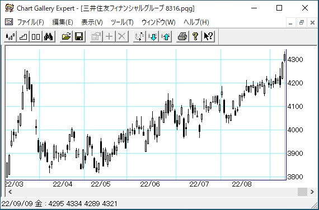Open the ファイル(F) menu
Screen dimensions: 319x210
click(31, 22)
